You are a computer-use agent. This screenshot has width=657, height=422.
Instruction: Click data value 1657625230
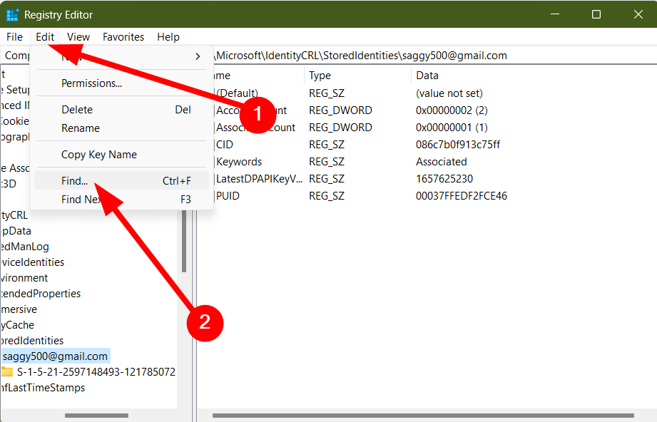point(444,179)
